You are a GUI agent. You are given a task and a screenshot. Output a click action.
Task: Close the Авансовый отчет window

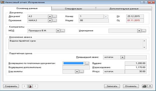coord(151,2)
